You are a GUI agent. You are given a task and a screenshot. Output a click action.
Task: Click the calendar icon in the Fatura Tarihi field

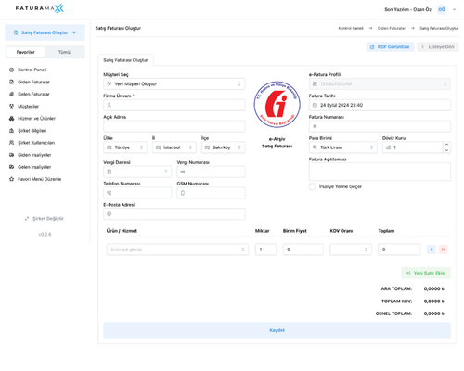[x=315, y=105]
